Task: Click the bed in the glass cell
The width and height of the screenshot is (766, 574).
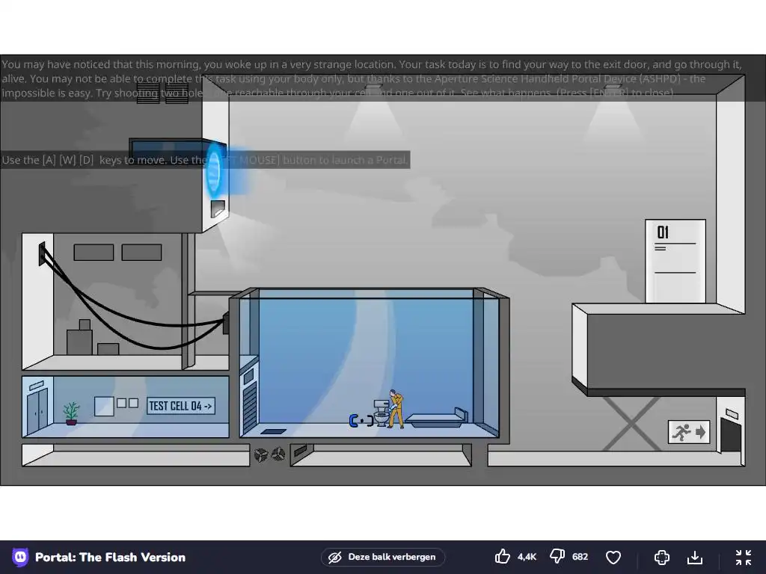Action: [x=437, y=419]
